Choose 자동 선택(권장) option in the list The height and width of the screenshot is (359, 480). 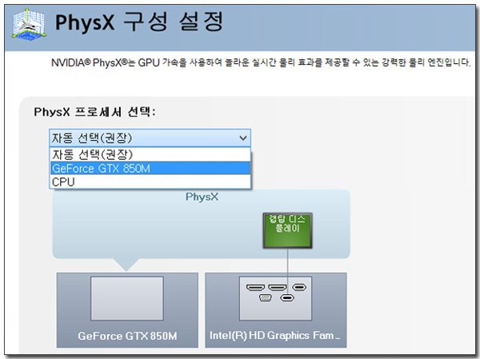click(x=91, y=154)
